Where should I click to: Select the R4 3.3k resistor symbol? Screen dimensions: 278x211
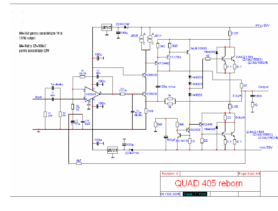coord(72,107)
